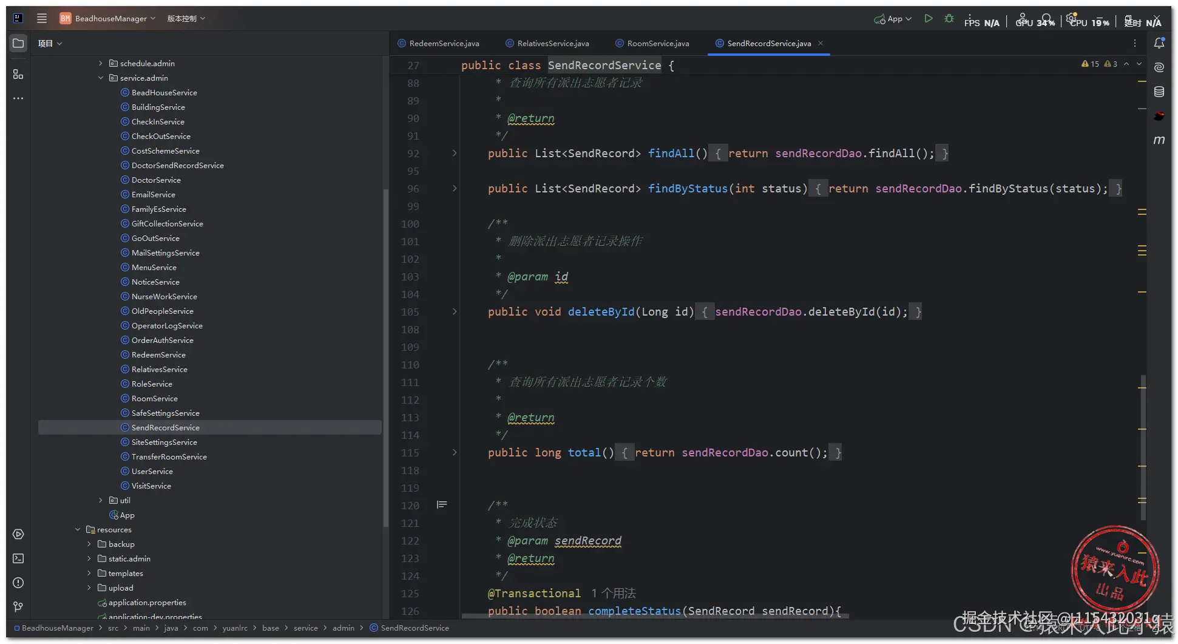The image size is (1178, 644).
Task: Open the editor tabs options menu
Action: tap(1135, 43)
